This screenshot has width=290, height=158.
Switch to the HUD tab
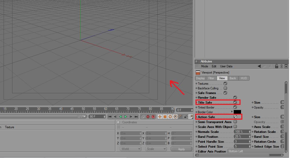click(x=244, y=78)
